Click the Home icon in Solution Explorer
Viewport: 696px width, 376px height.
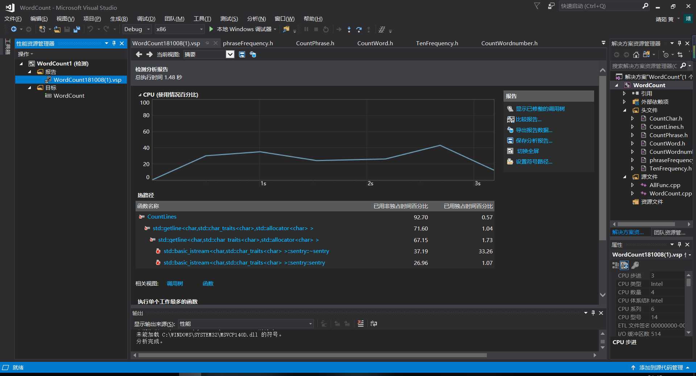point(636,55)
